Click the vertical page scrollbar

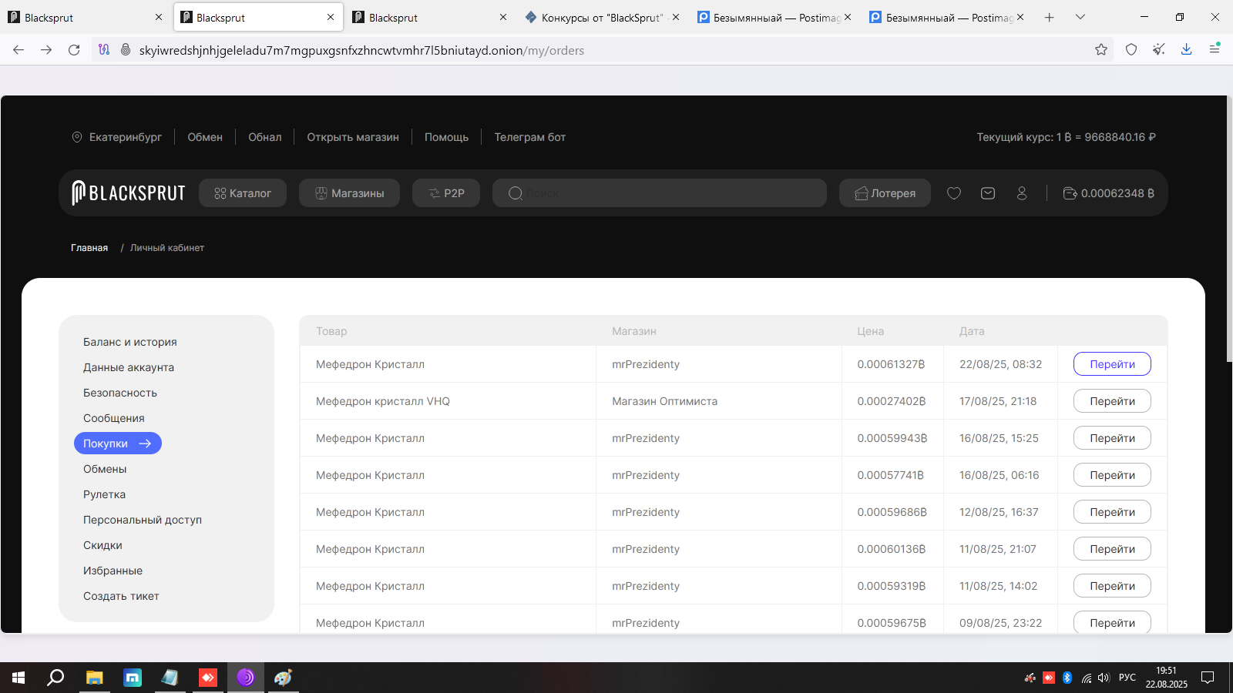click(x=1229, y=229)
